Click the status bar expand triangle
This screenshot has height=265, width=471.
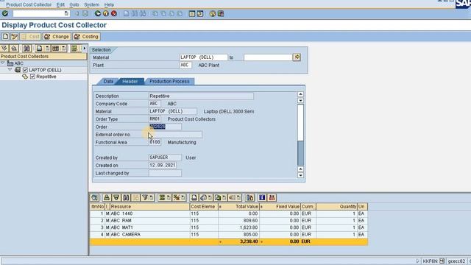(x=417, y=261)
